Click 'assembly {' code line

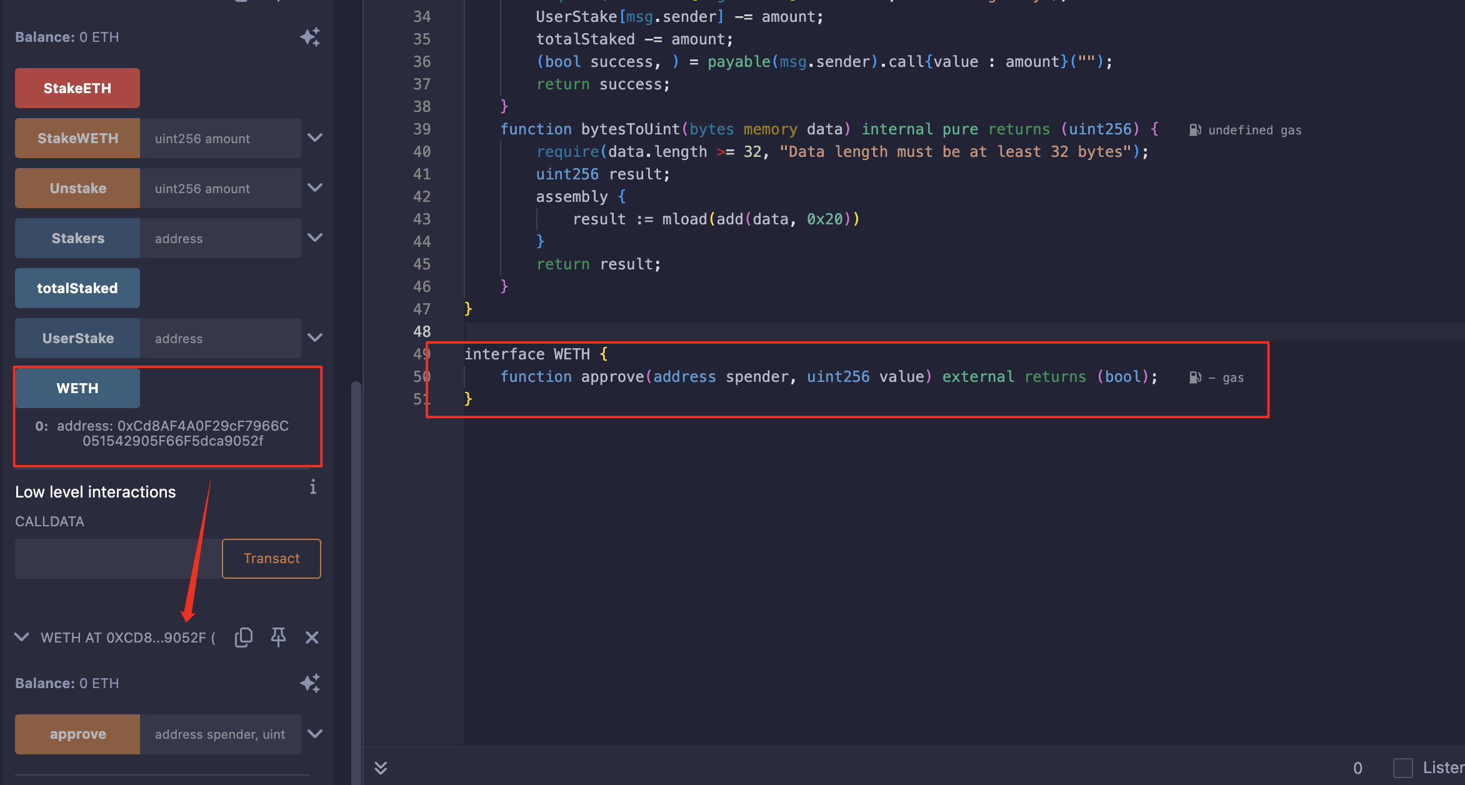pos(581,196)
